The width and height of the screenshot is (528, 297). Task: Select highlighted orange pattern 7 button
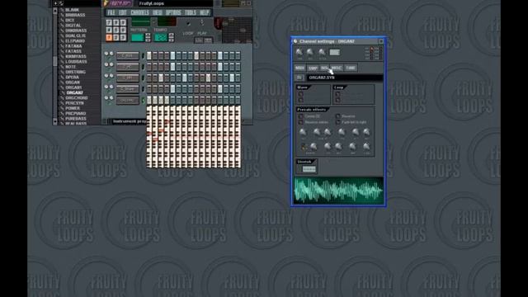109,37
